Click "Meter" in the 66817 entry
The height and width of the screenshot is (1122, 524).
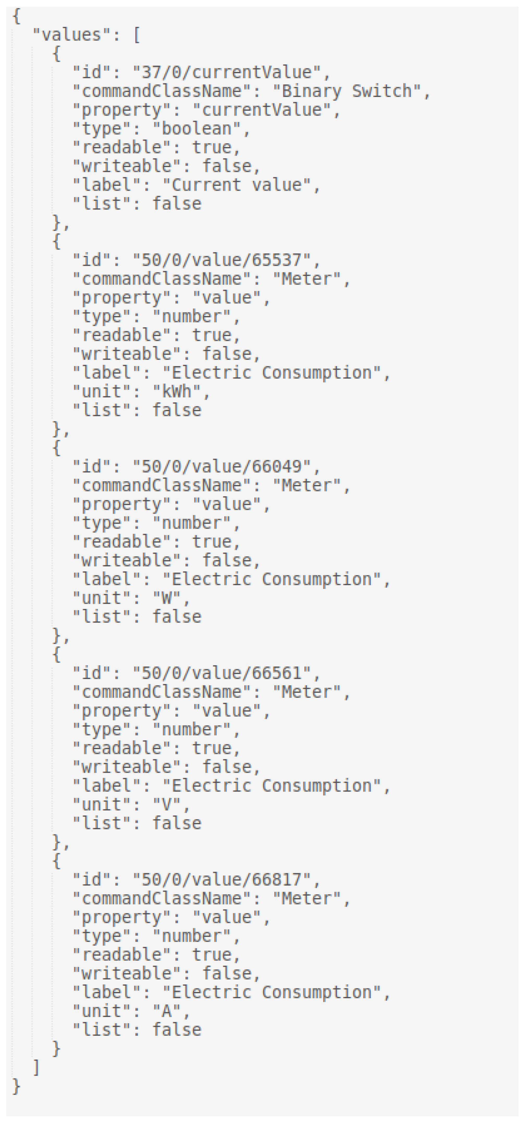coord(307,898)
